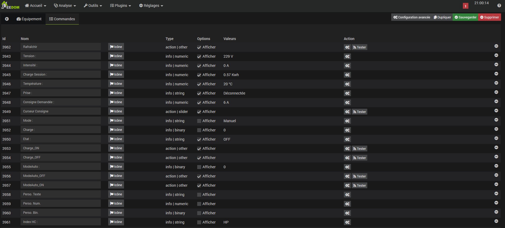Screen dimensions: 505x228
Task: Open gear settings for Charge Session row
Action: coord(347,75)
